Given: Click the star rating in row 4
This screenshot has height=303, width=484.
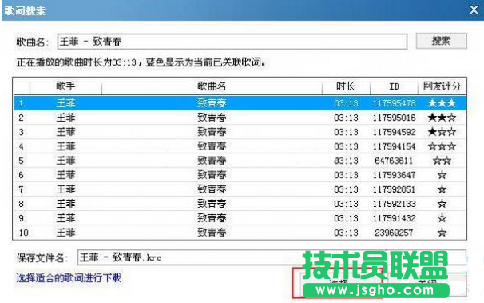Looking at the screenshot, I should pyautogui.click(x=442, y=146).
